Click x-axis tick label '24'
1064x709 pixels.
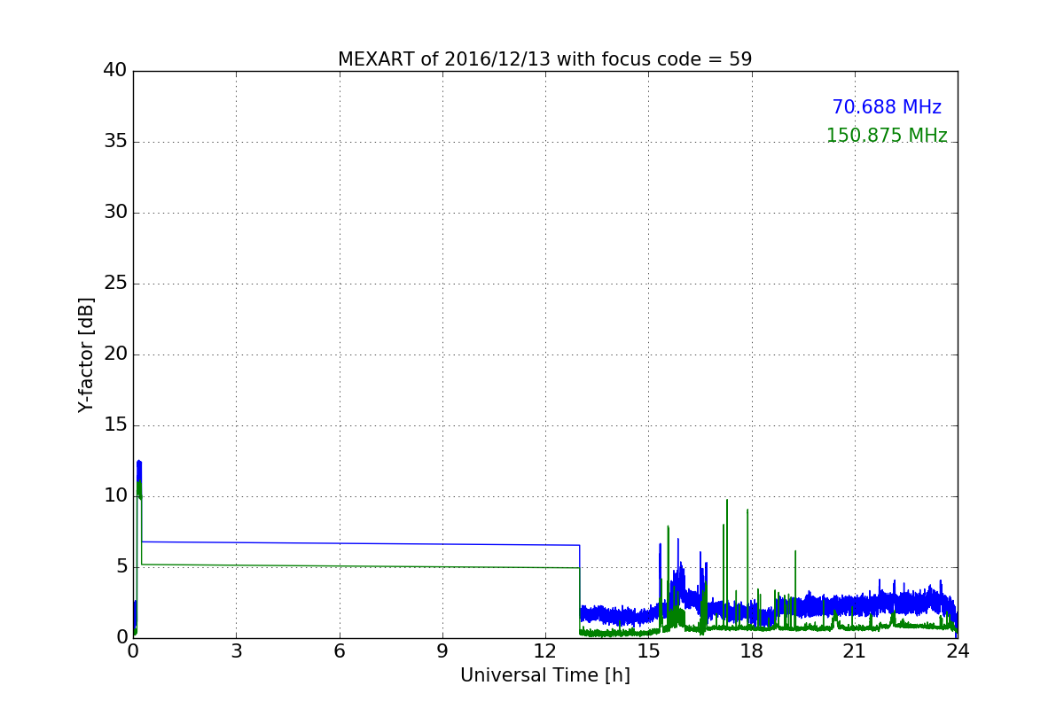click(x=958, y=651)
